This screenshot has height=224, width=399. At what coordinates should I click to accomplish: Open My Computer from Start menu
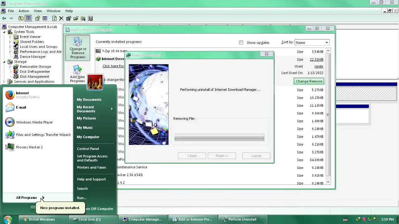(88, 137)
